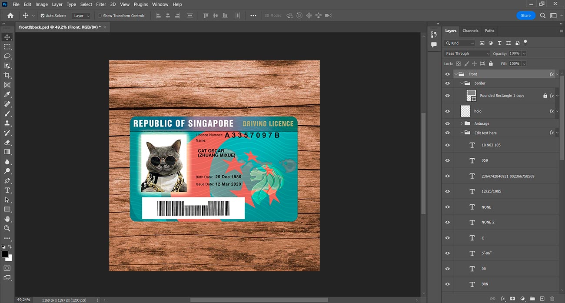The image size is (565, 303).
Task: Open the Layer menu
Action: (x=57, y=4)
